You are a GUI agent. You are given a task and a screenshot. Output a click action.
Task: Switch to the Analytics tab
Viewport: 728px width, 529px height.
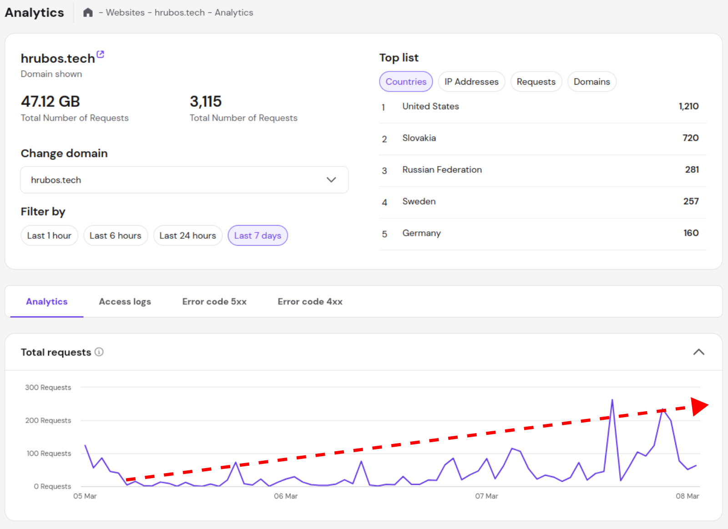click(47, 302)
